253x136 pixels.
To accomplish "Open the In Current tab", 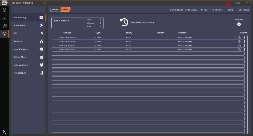I will tap(217, 10).
